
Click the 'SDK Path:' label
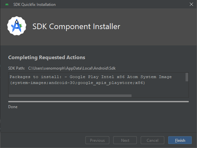point(16,68)
